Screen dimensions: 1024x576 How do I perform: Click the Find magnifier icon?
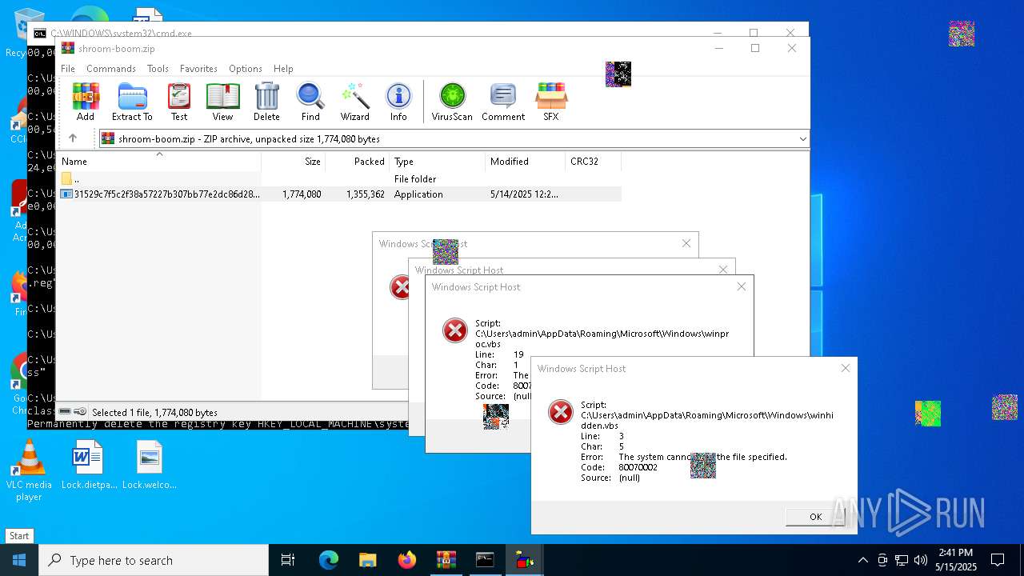[310, 102]
